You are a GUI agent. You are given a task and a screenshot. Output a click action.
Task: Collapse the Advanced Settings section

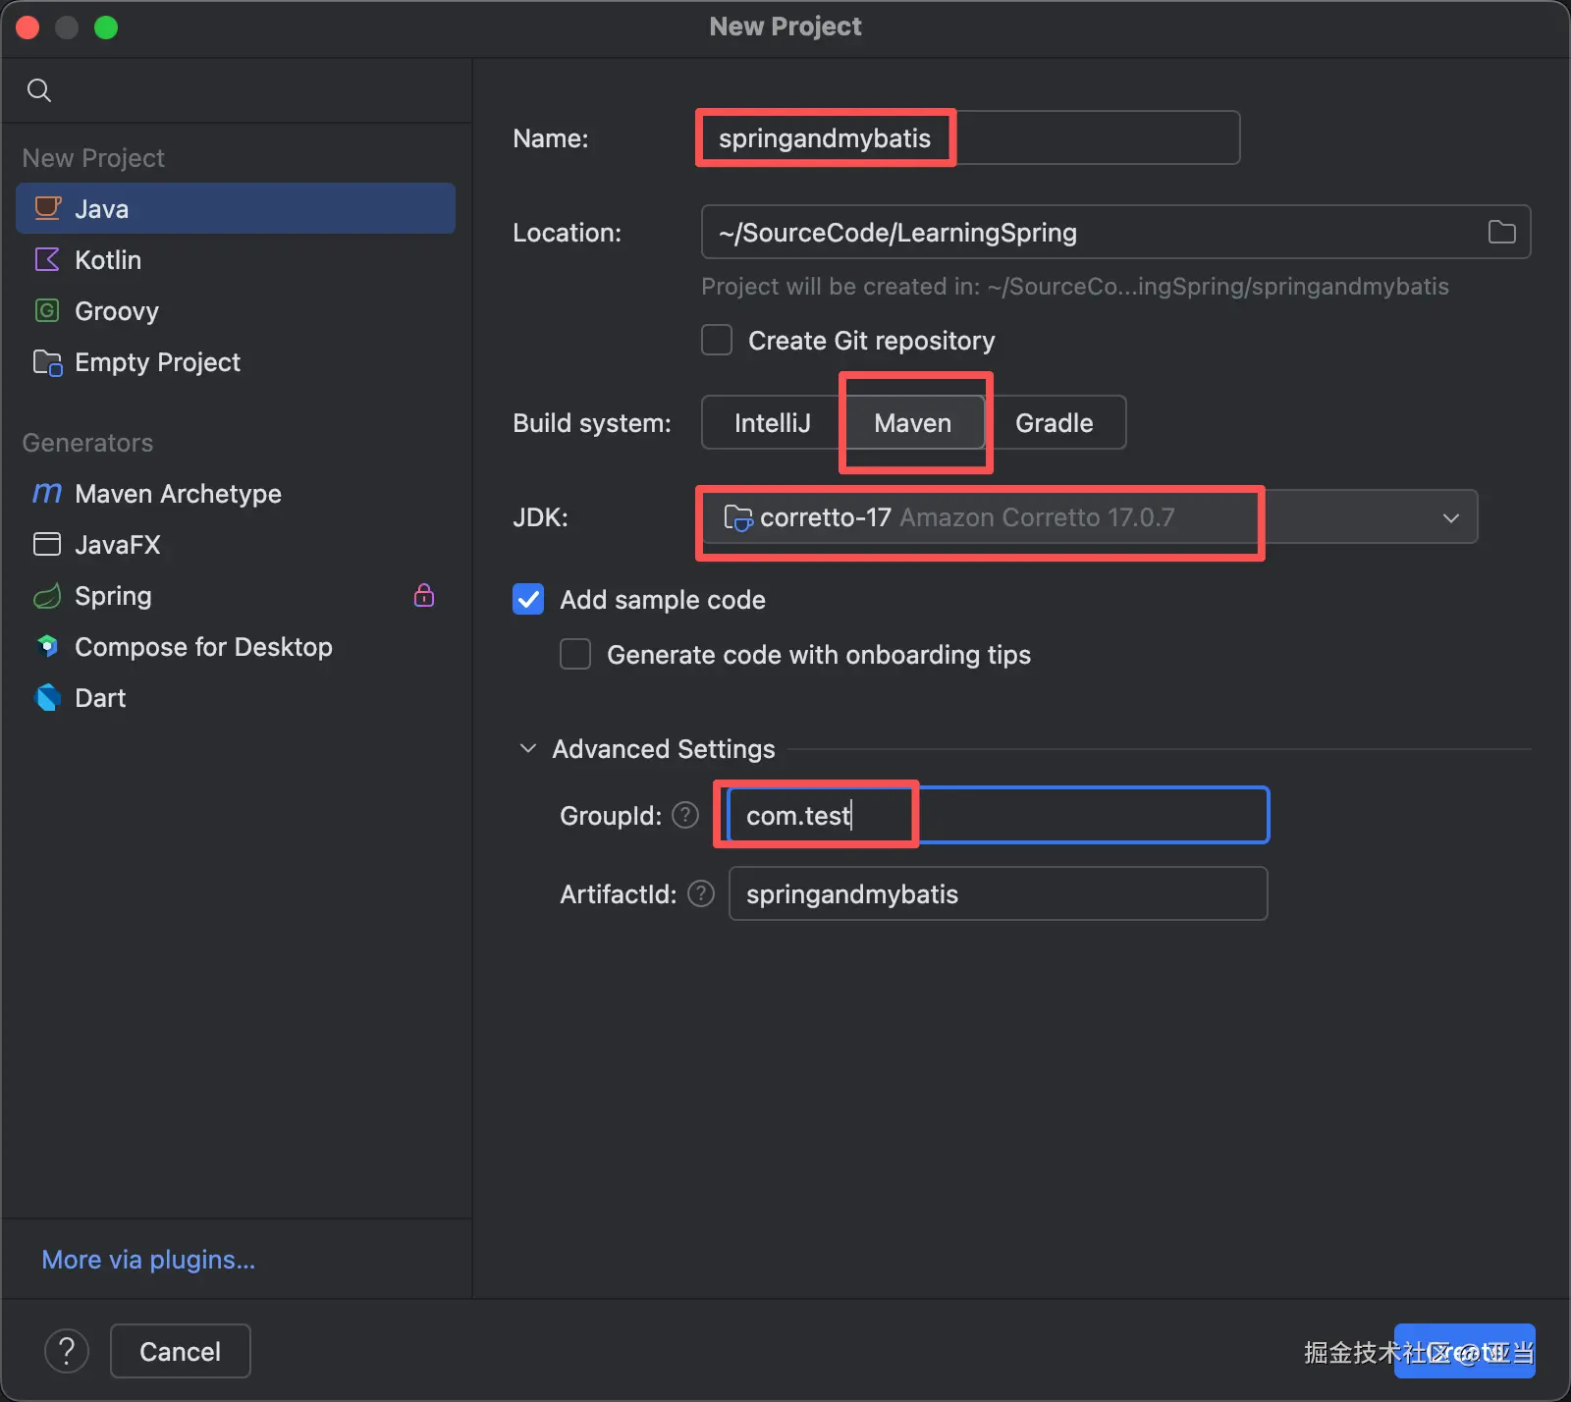[x=528, y=748]
